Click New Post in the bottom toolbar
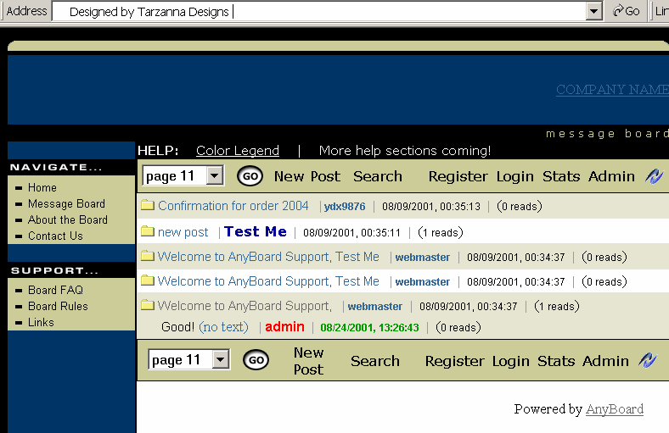 (308, 361)
